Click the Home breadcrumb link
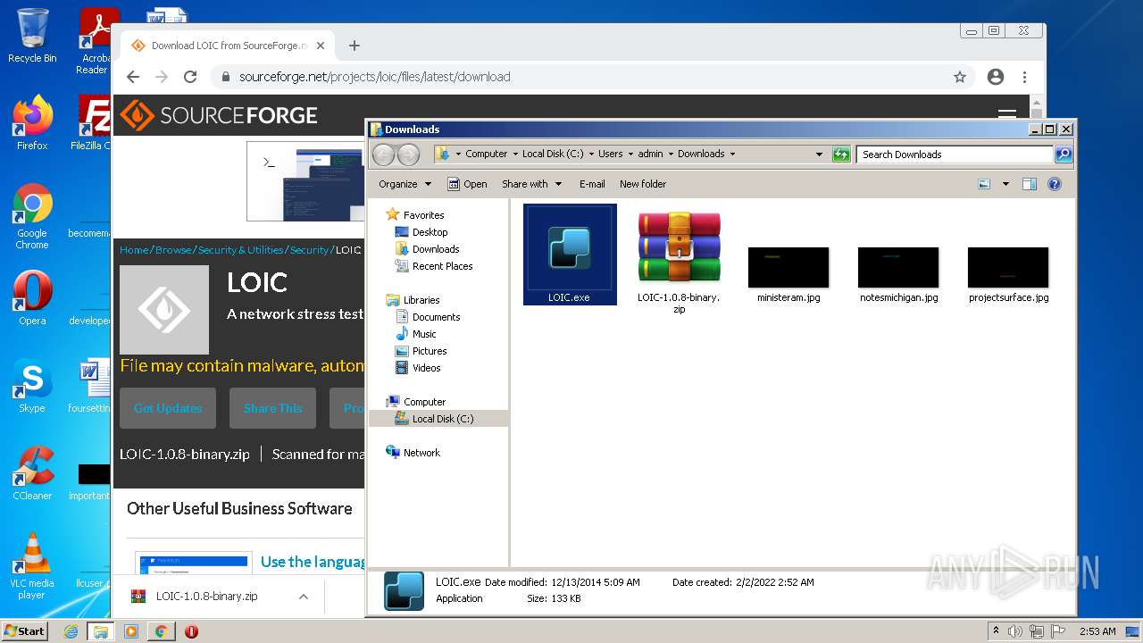 pos(134,250)
